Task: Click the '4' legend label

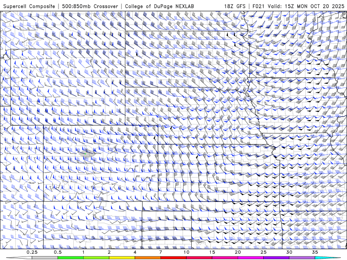Action: pyautogui.click(x=135, y=252)
